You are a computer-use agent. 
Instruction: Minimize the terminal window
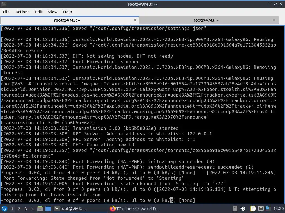pyautogui.click(x=269, y=4)
